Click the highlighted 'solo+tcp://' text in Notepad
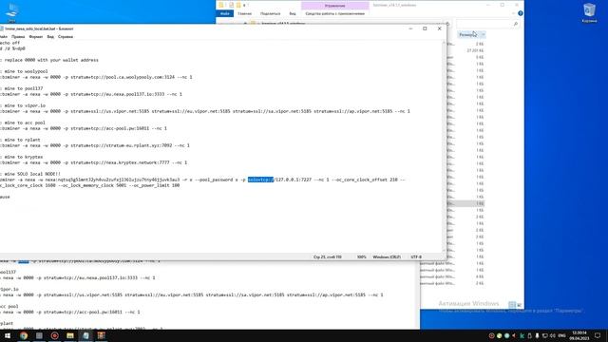The image size is (608, 342). pos(260,180)
